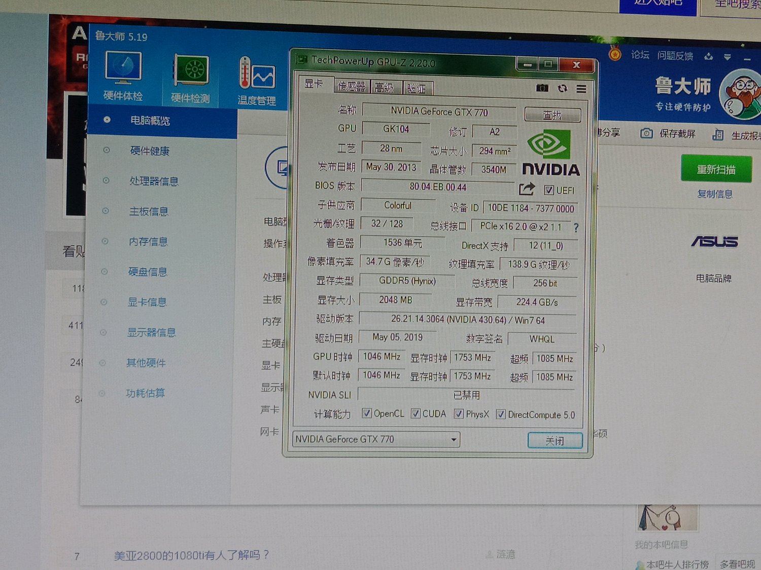This screenshot has width=761, height=570.
Task: Click the BIOS version field 80.04.EB.00.44
Action: [438, 187]
